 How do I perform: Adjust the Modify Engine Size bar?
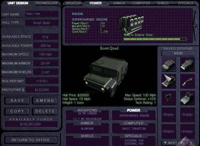(155, 39)
